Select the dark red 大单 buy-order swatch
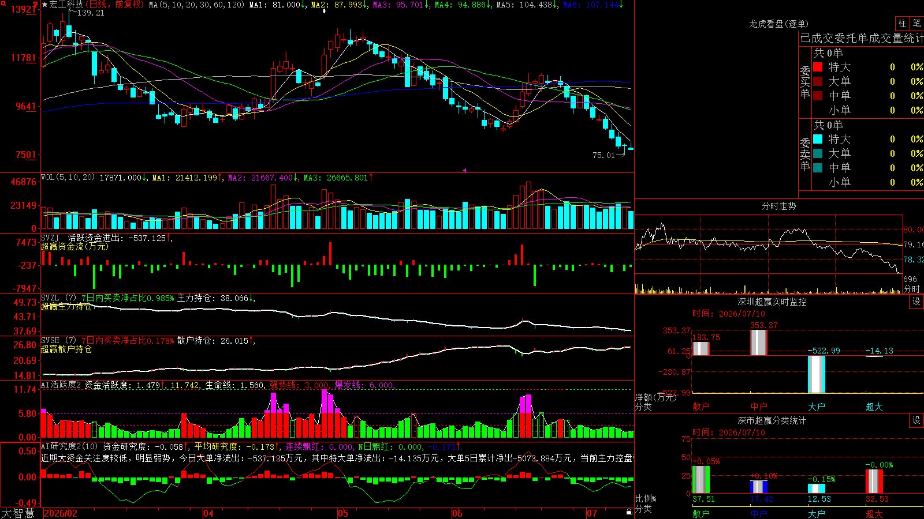 [x=818, y=81]
